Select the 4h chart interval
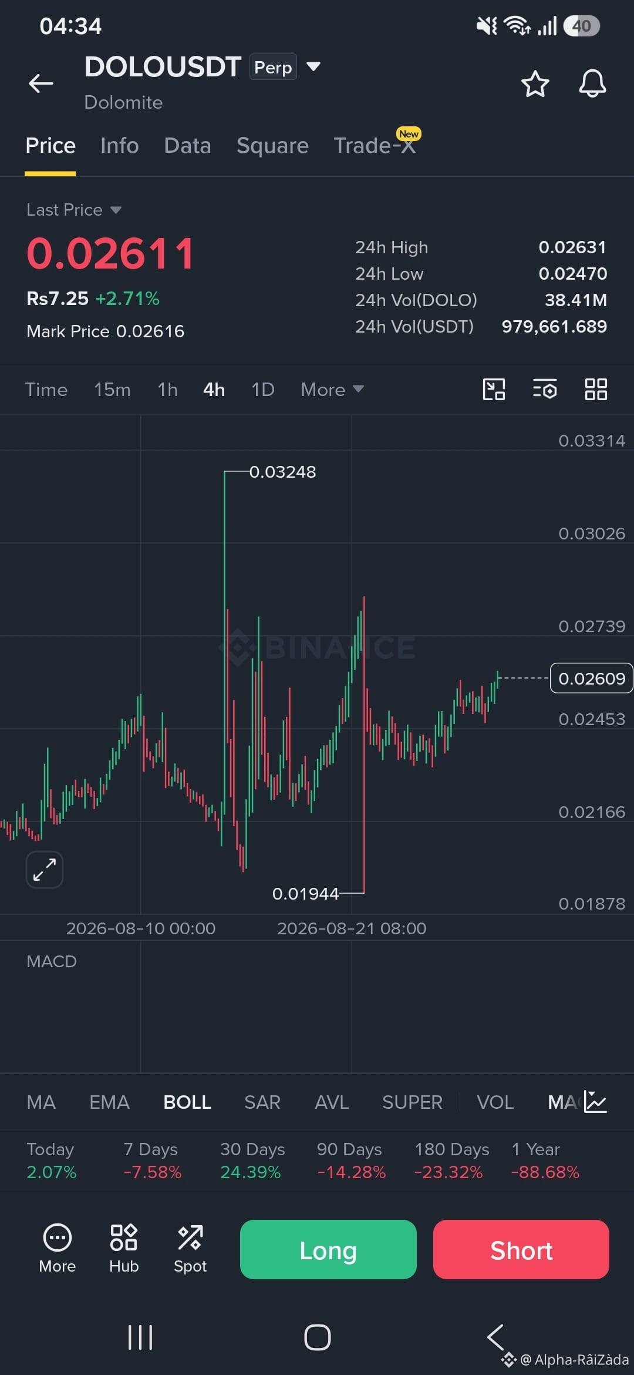Image resolution: width=634 pixels, height=1375 pixels. 214,390
